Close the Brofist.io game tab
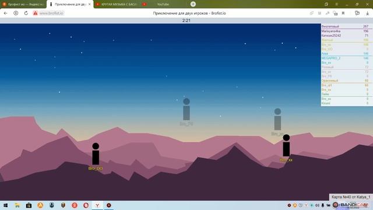 pos(90,4)
